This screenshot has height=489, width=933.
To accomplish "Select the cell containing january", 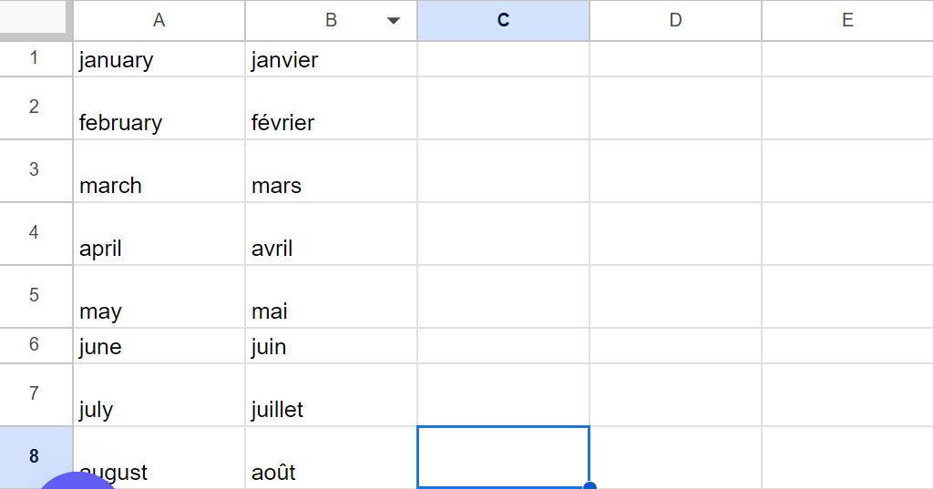I will tap(159, 59).
